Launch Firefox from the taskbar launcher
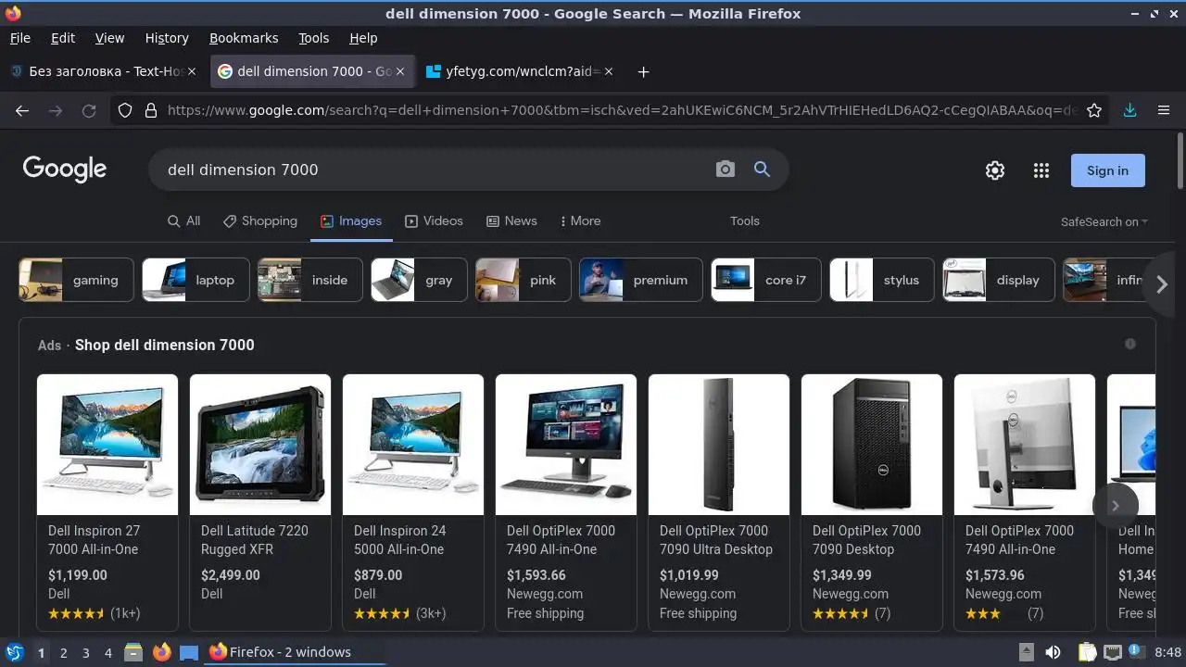 click(162, 652)
